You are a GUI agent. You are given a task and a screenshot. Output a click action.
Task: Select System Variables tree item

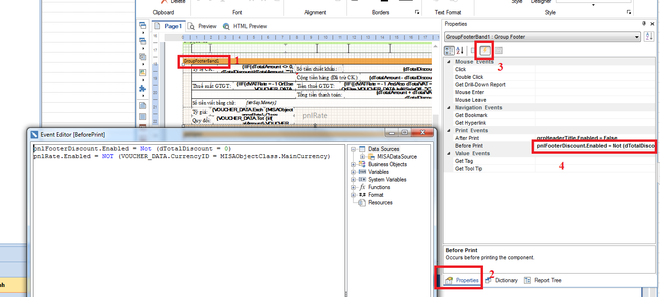tap(388, 180)
